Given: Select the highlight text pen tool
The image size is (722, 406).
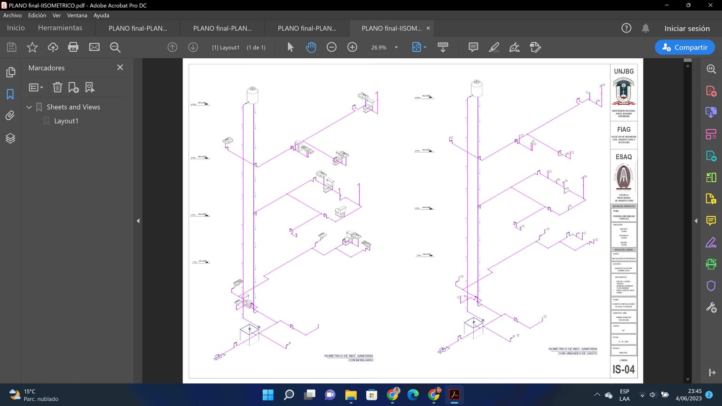Looking at the screenshot, I should pos(494,47).
